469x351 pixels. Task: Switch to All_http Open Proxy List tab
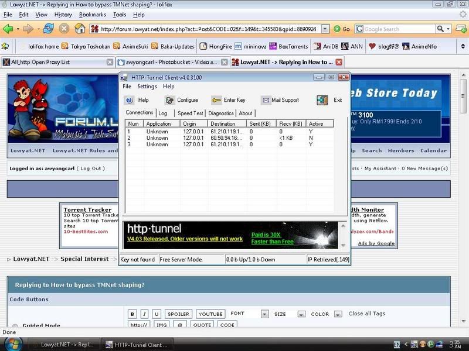(x=57, y=62)
